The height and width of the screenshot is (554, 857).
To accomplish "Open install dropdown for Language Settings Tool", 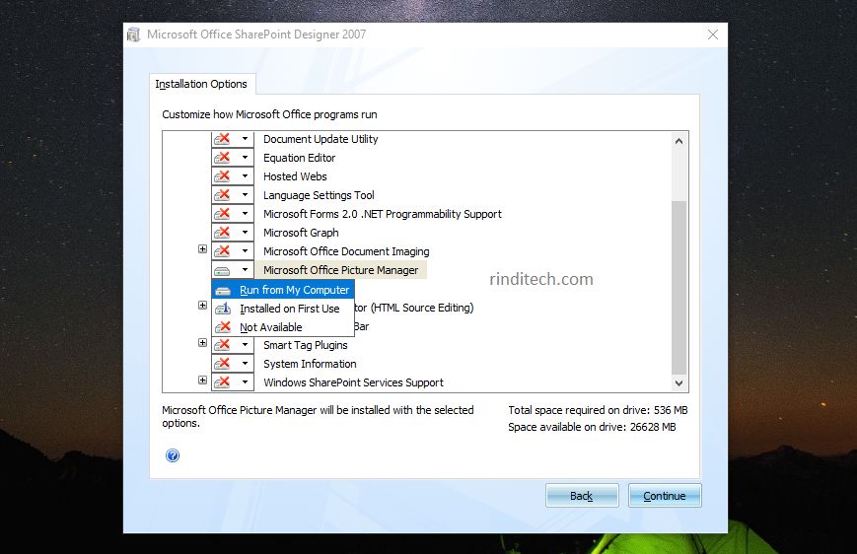I will coord(245,195).
